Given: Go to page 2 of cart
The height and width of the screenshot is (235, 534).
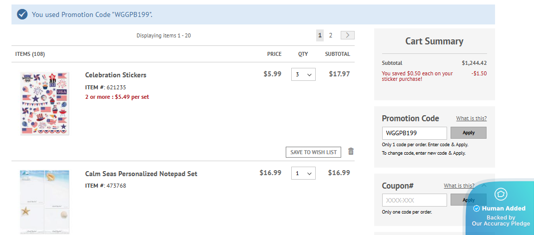Looking at the screenshot, I should point(331,35).
